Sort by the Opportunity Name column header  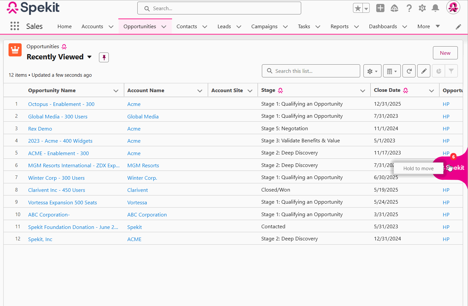coord(52,91)
